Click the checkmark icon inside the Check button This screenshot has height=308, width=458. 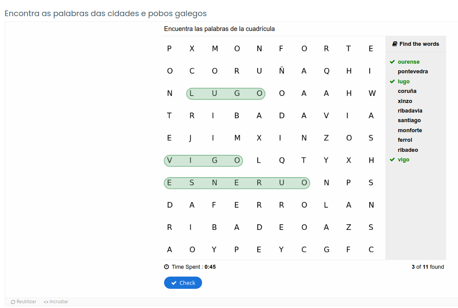175,283
